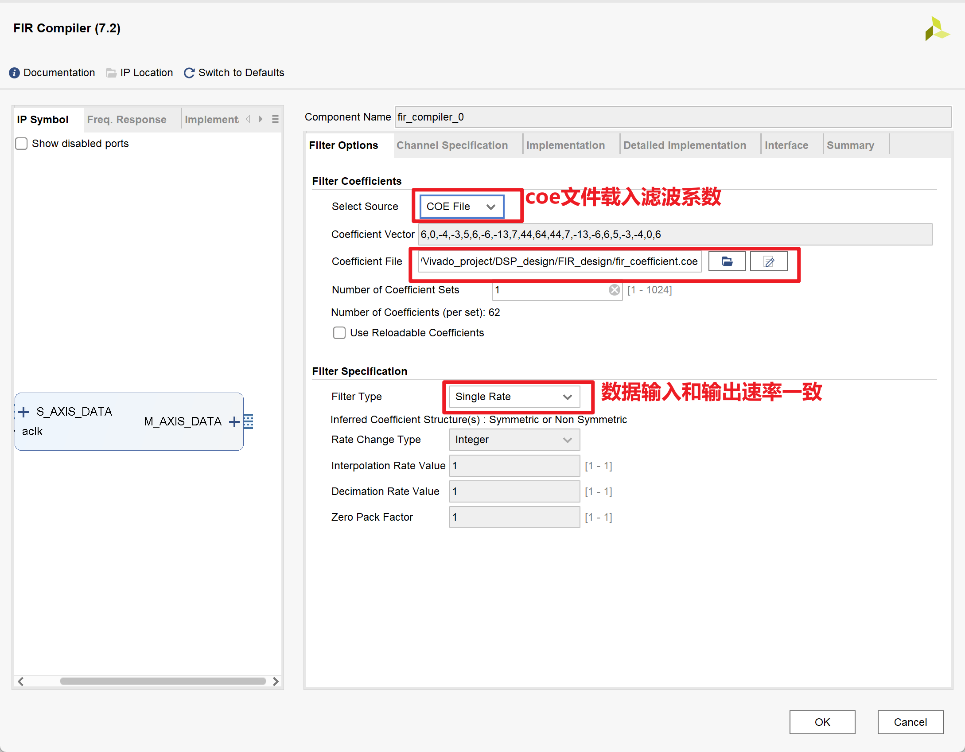Click the M_AXIS_DATA bus interface icon
Screen dimensions: 965x752
[x=249, y=421]
